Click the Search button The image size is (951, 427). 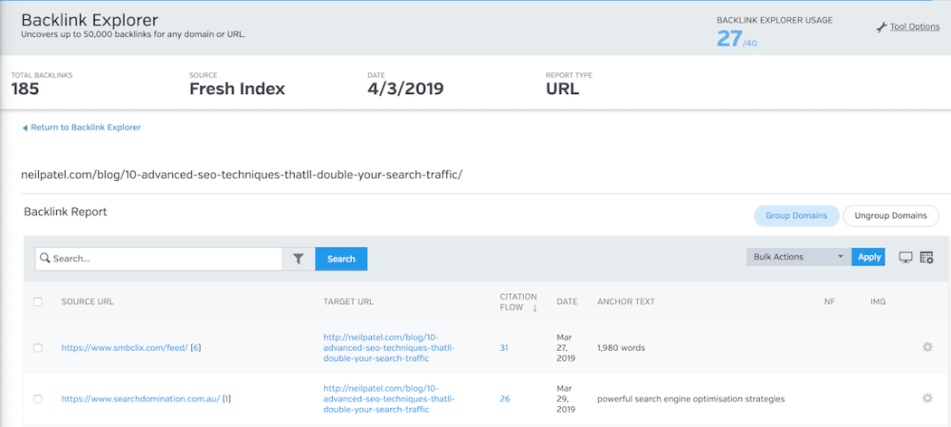340,259
